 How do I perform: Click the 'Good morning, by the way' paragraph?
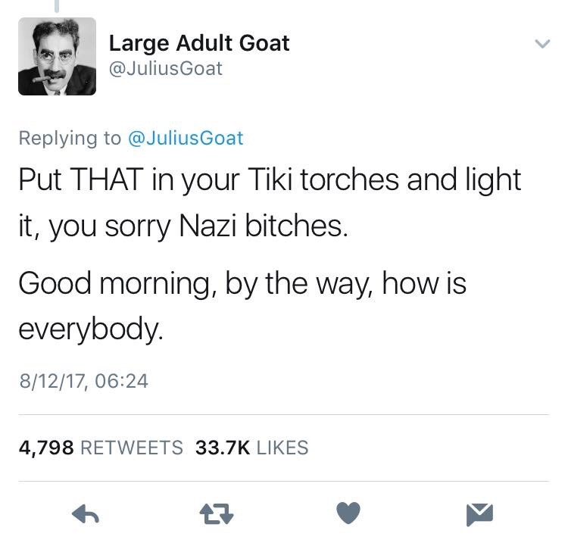[242, 306]
